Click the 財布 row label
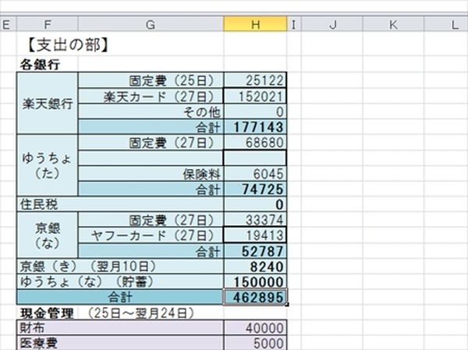The height and width of the screenshot is (350, 468). (x=120, y=327)
